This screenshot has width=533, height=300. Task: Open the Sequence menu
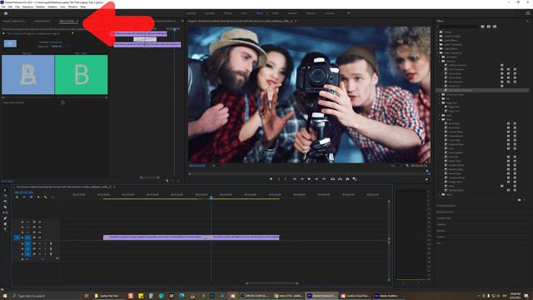[x=27, y=7]
